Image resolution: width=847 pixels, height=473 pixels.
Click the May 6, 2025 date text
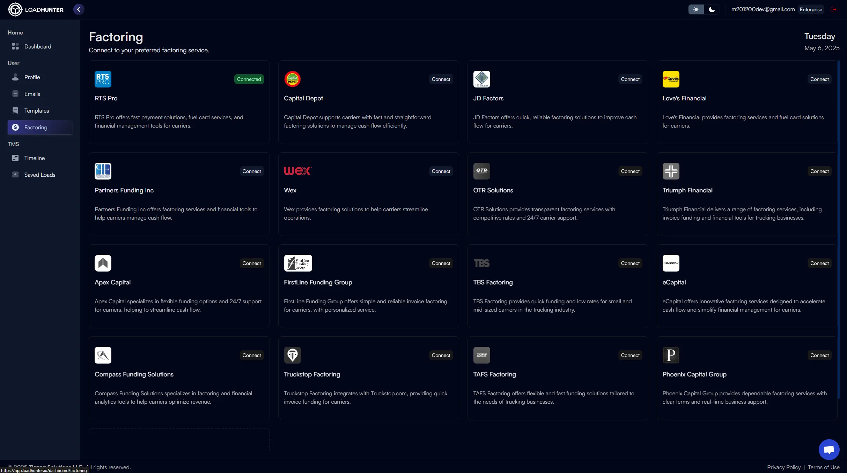(822, 48)
